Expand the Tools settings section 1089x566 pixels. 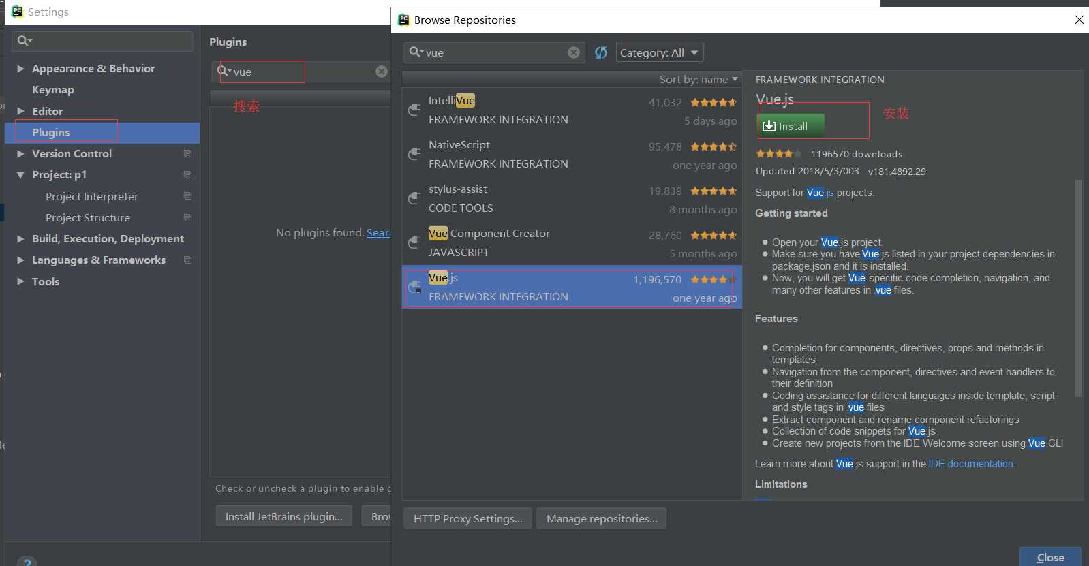(x=20, y=281)
